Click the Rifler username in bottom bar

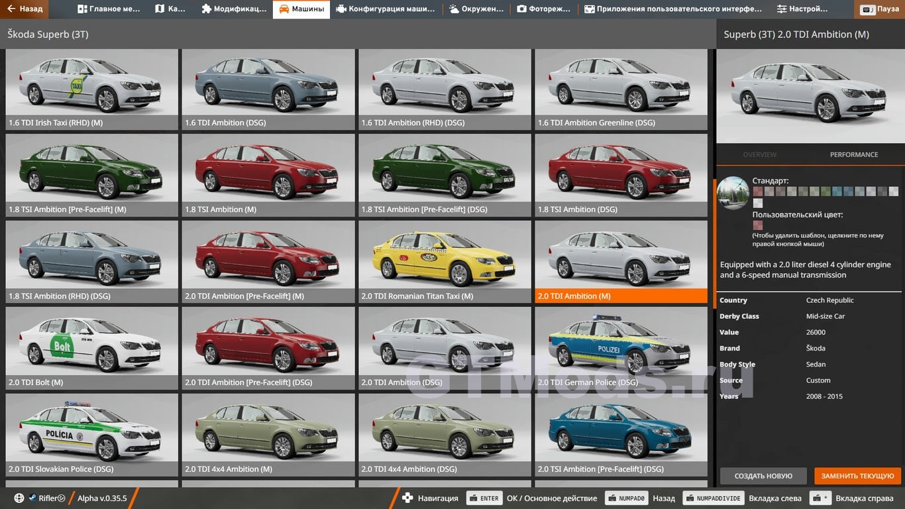click(x=48, y=498)
